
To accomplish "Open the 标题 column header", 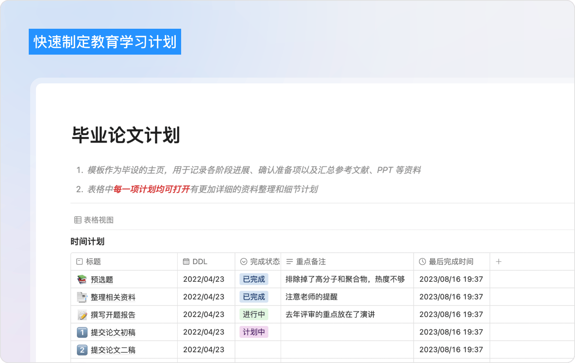I will [x=93, y=262].
